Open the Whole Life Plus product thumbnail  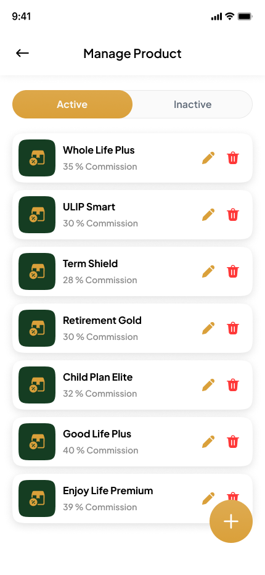pos(37,158)
